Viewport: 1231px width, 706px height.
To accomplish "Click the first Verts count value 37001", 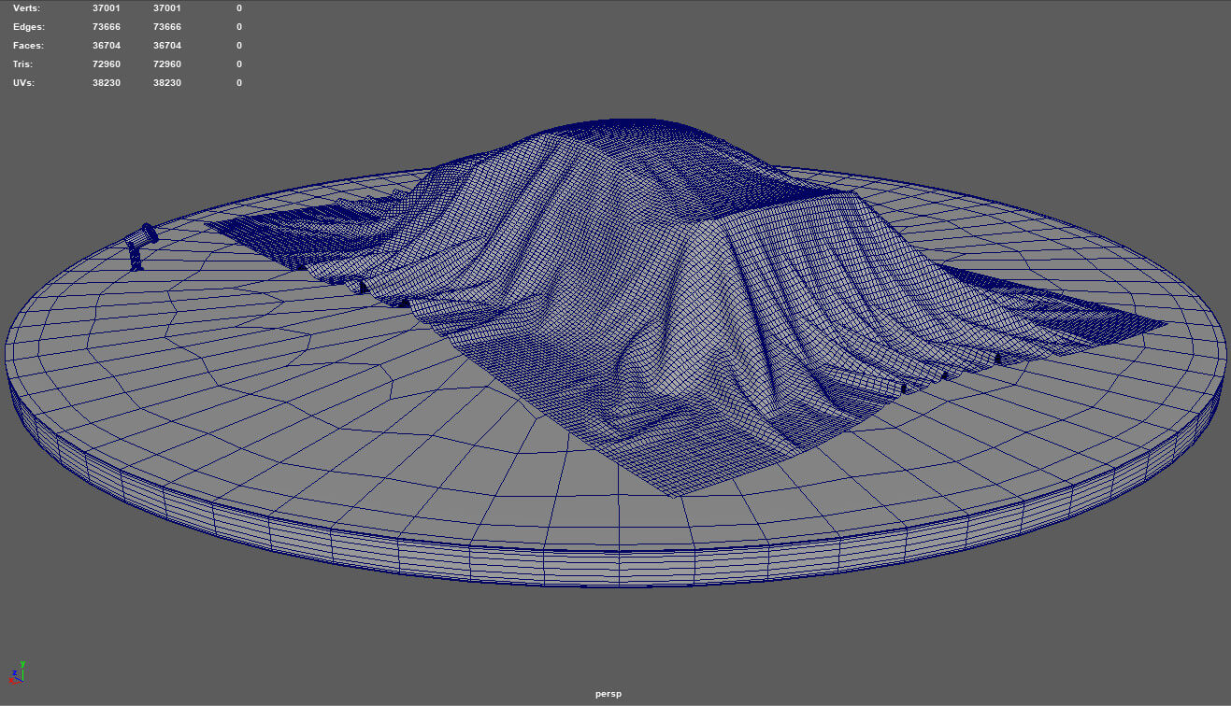I will point(107,8).
